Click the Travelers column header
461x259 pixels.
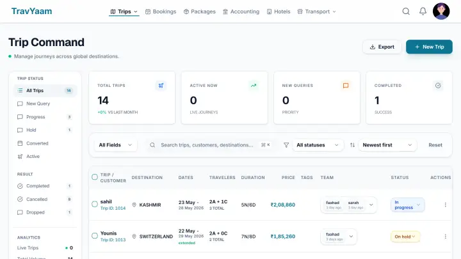tap(222, 178)
